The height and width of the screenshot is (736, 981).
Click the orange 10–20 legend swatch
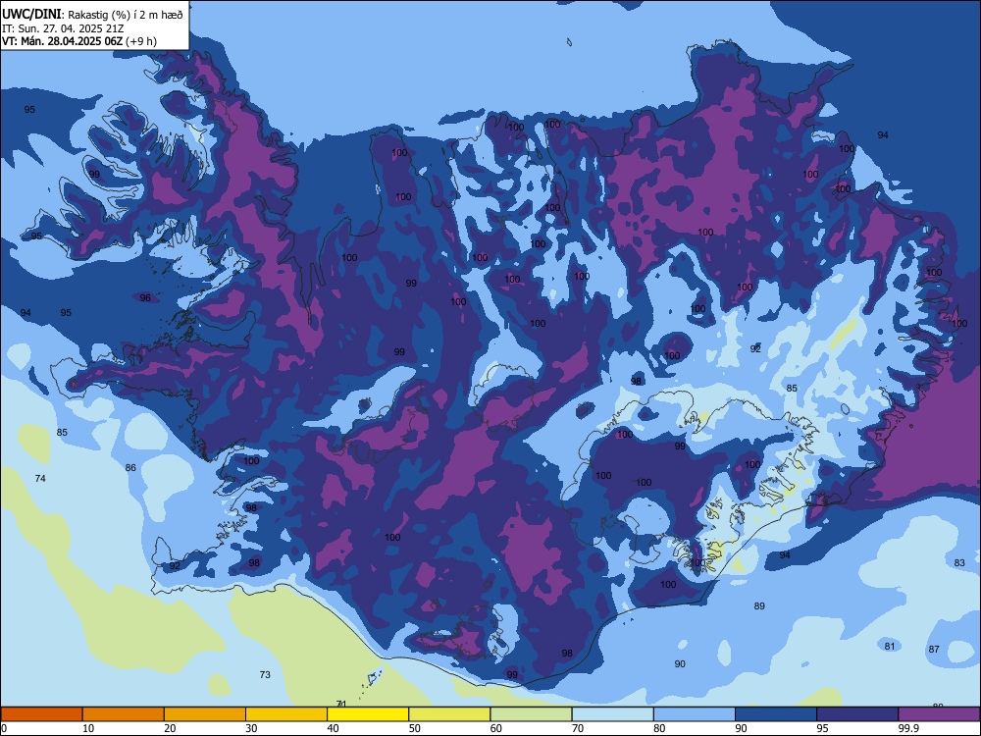(124, 714)
